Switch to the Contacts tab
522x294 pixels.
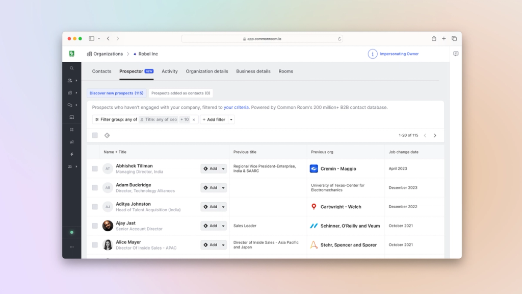pyautogui.click(x=101, y=71)
